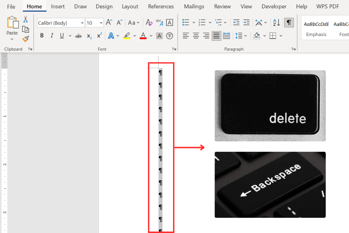Expand highlight color dropdown arrow

coord(135,36)
